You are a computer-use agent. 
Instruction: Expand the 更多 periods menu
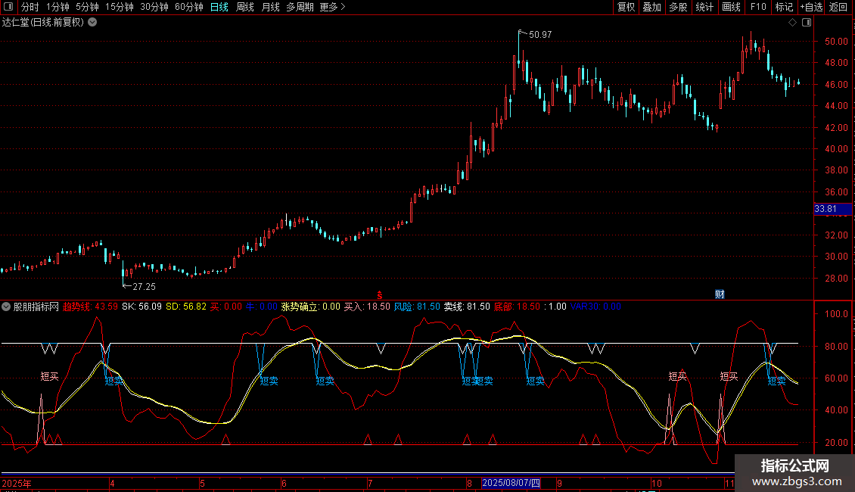[x=333, y=7]
